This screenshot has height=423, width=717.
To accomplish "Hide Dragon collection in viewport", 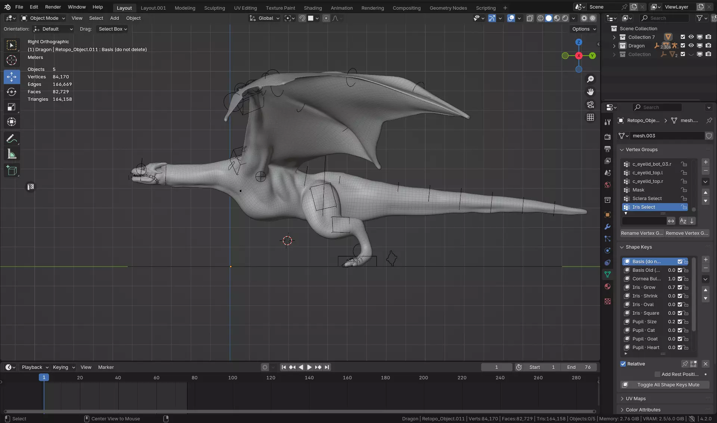I will pos(691,46).
